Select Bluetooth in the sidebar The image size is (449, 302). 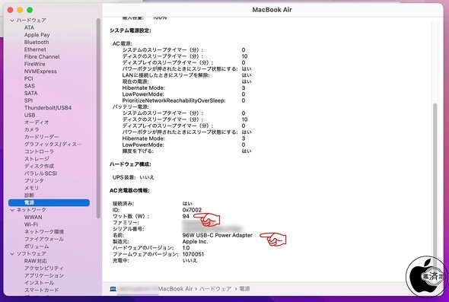tap(37, 42)
